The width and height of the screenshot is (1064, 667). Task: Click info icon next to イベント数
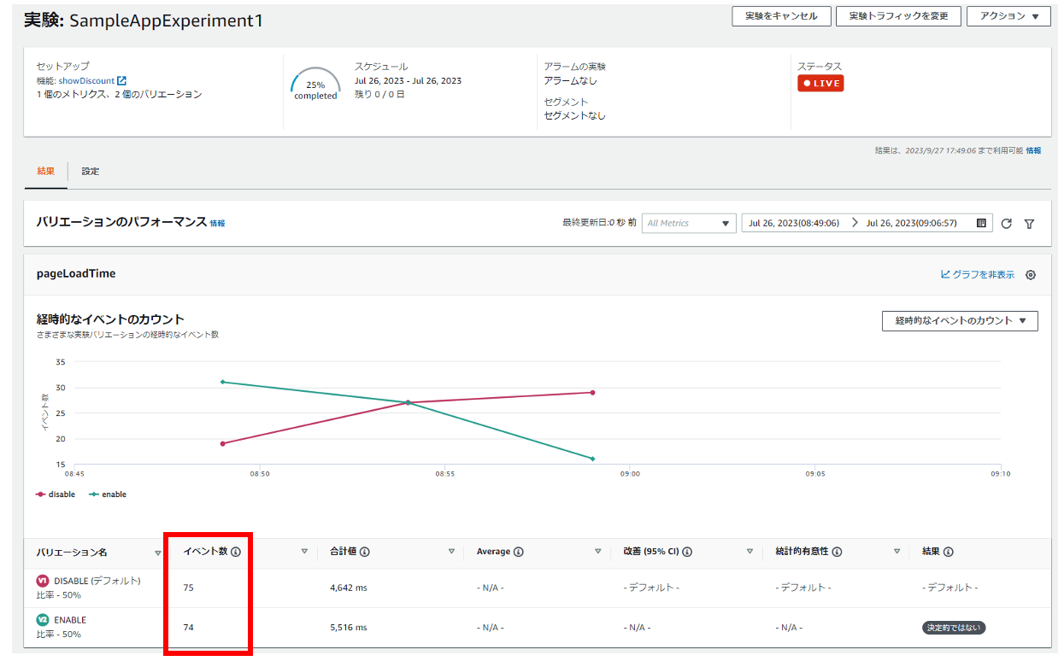pyautogui.click(x=236, y=552)
